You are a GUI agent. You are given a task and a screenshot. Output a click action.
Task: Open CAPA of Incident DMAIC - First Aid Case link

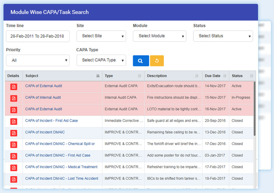pos(58,155)
